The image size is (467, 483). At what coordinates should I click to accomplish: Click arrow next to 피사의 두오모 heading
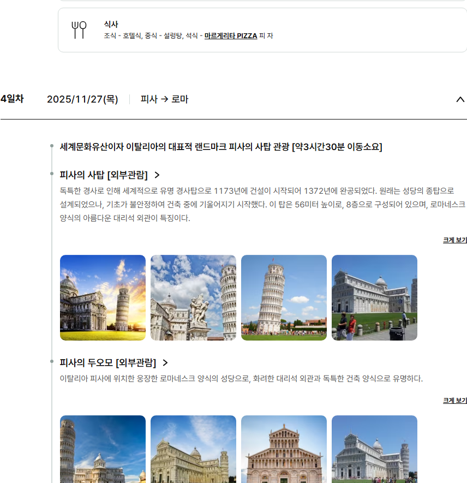click(165, 363)
